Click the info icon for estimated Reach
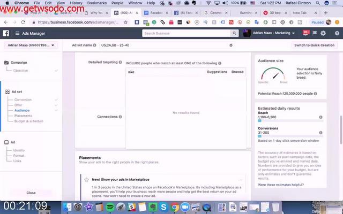The height and width of the screenshot is (214, 343). click(x=320, y=117)
